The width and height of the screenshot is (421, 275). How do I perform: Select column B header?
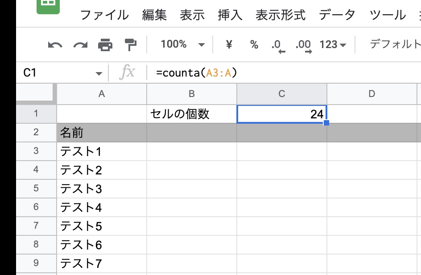pyautogui.click(x=192, y=94)
